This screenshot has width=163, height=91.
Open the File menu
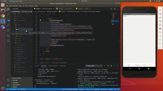pos(7,6)
